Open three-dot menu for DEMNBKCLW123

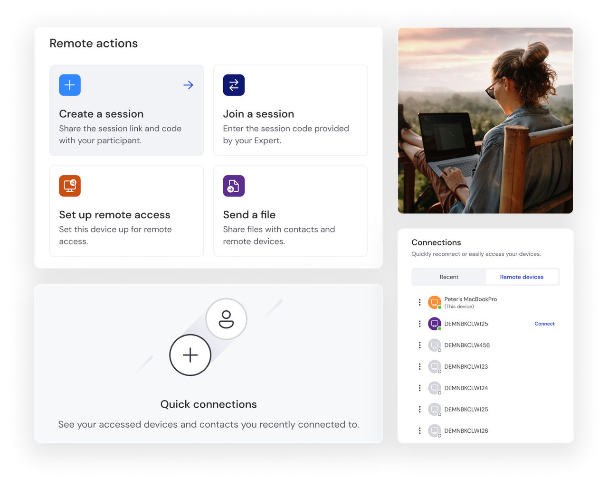pos(419,367)
